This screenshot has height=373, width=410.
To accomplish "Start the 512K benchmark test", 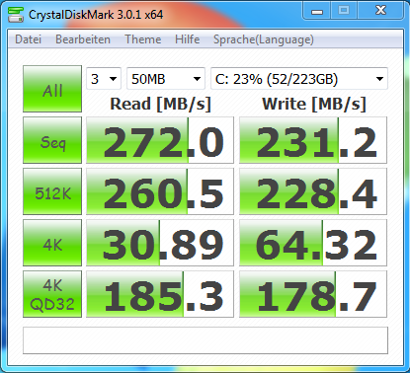I will pos(52,191).
